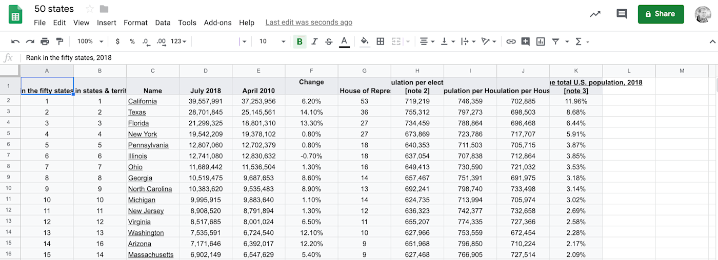718x260 pixels.
Task: Open the font size 10 dropdown
Action: click(272, 41)
